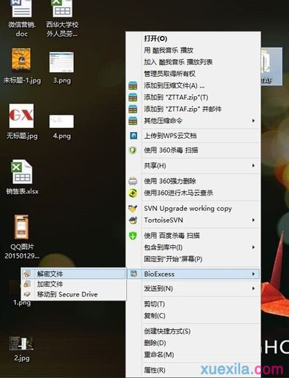
Task: Expand 共享(H) submenu arrow
Action: [253, 166]
